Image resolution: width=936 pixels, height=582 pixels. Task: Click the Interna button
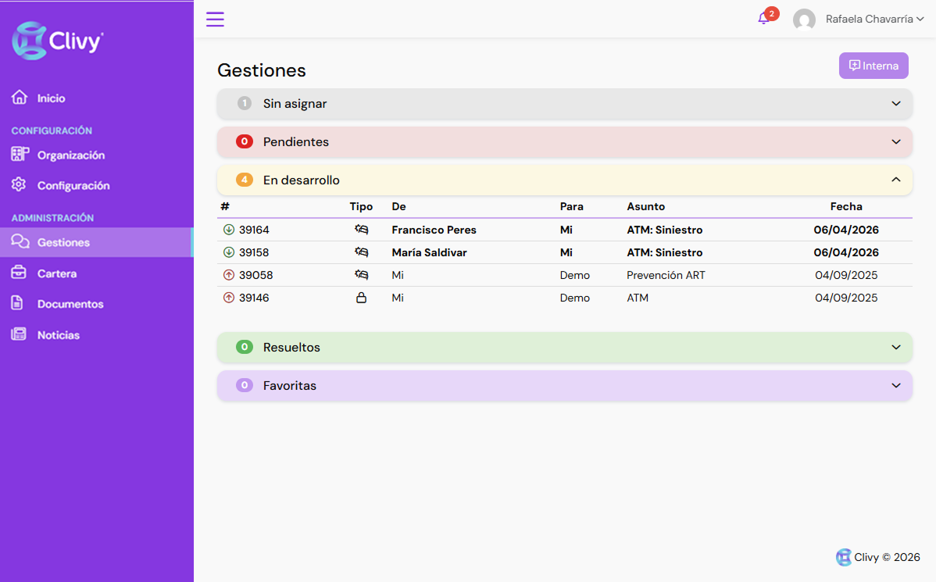(873, 66)
